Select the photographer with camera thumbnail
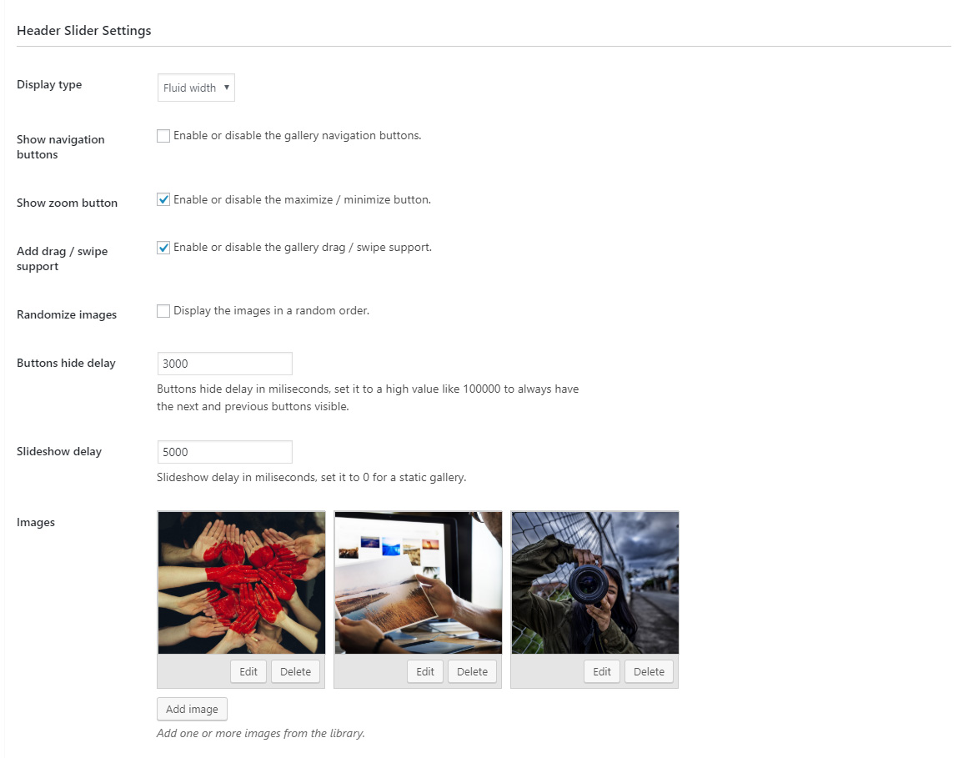Screen dimensions: 963x758 595,583
